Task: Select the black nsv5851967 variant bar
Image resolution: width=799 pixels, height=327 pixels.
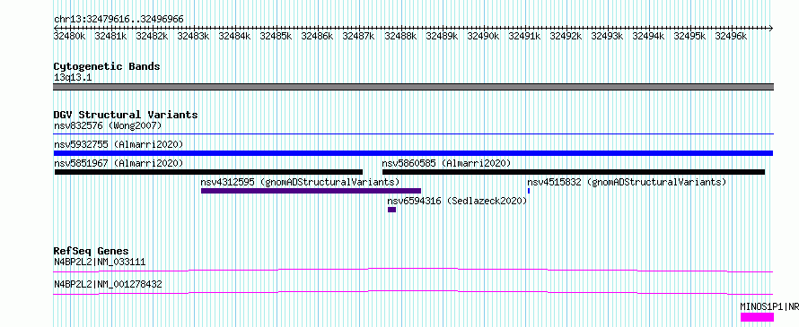Action: tap(208, 172)
